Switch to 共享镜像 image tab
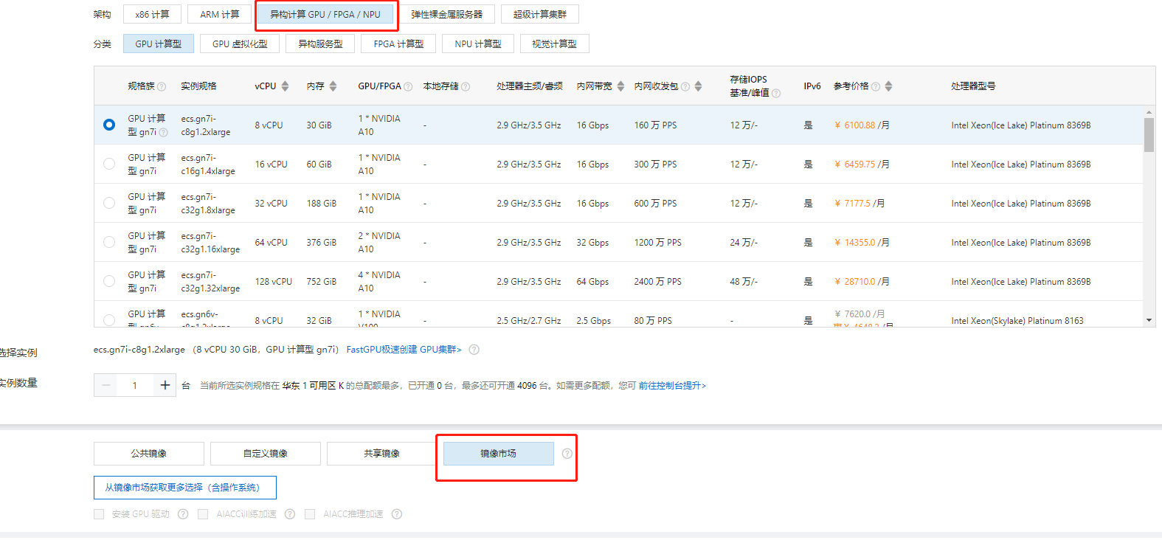This screenshot has height=540, width=1162. pyautogui.click(x=382, y=454)
